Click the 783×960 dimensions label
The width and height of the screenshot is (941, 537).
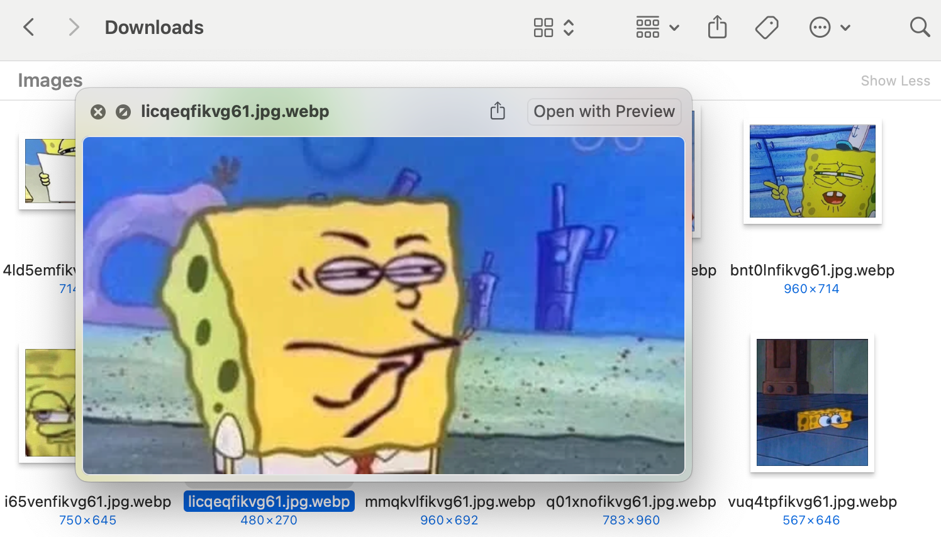coord(631,520)
